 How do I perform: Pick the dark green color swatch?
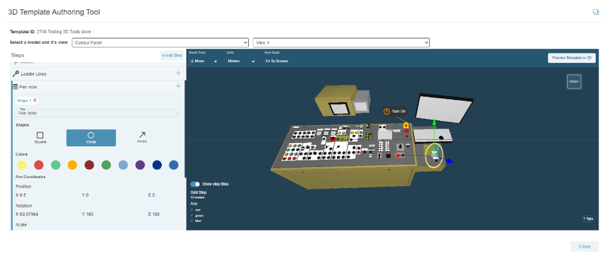tap(106, 165)
